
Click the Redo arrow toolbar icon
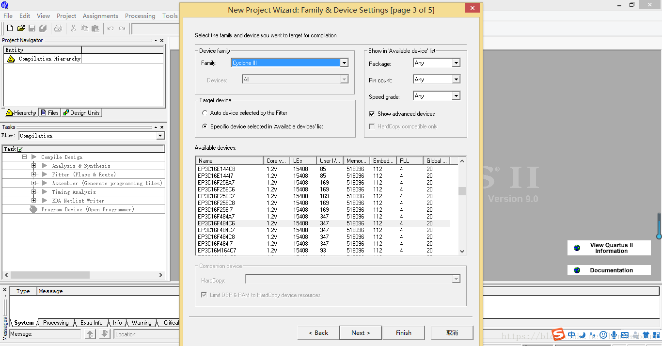point(122,29)
